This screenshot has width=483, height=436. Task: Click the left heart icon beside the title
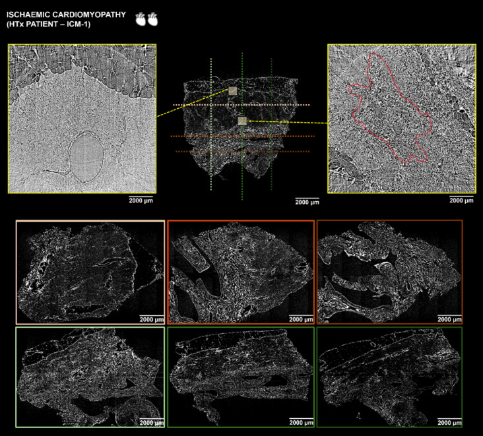pyautogui.click(x=141, y=18)
